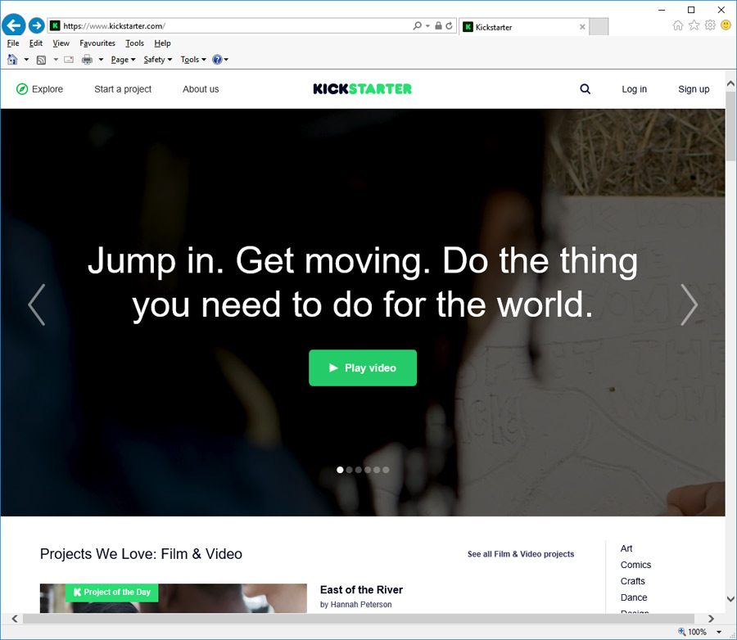The width and height of the screenshot is (737, 640).
Task: Open a new tab beside the Kickstarter tab
Action: [599, 27]
